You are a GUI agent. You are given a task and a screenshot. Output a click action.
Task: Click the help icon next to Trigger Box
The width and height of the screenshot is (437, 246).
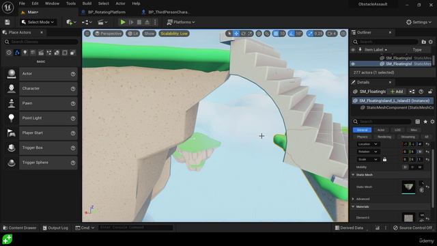click(x=73, y=148)
